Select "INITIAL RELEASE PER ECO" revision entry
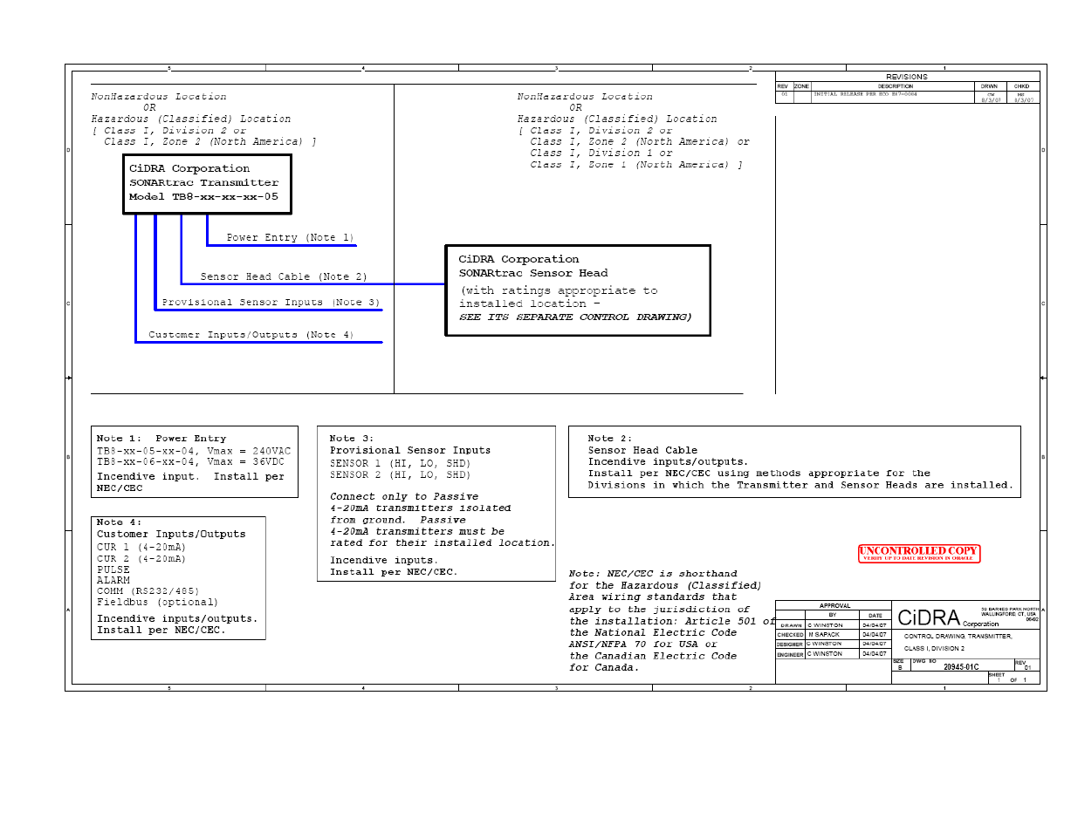This screenshot has height=832, width=1078. pos(865,95)
